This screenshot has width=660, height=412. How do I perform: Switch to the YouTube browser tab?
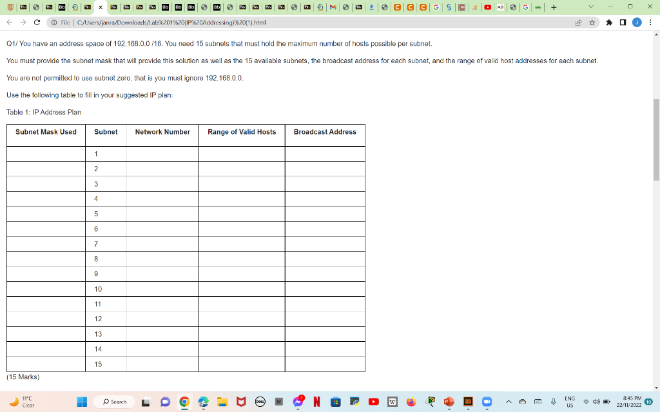click(489, 7)
